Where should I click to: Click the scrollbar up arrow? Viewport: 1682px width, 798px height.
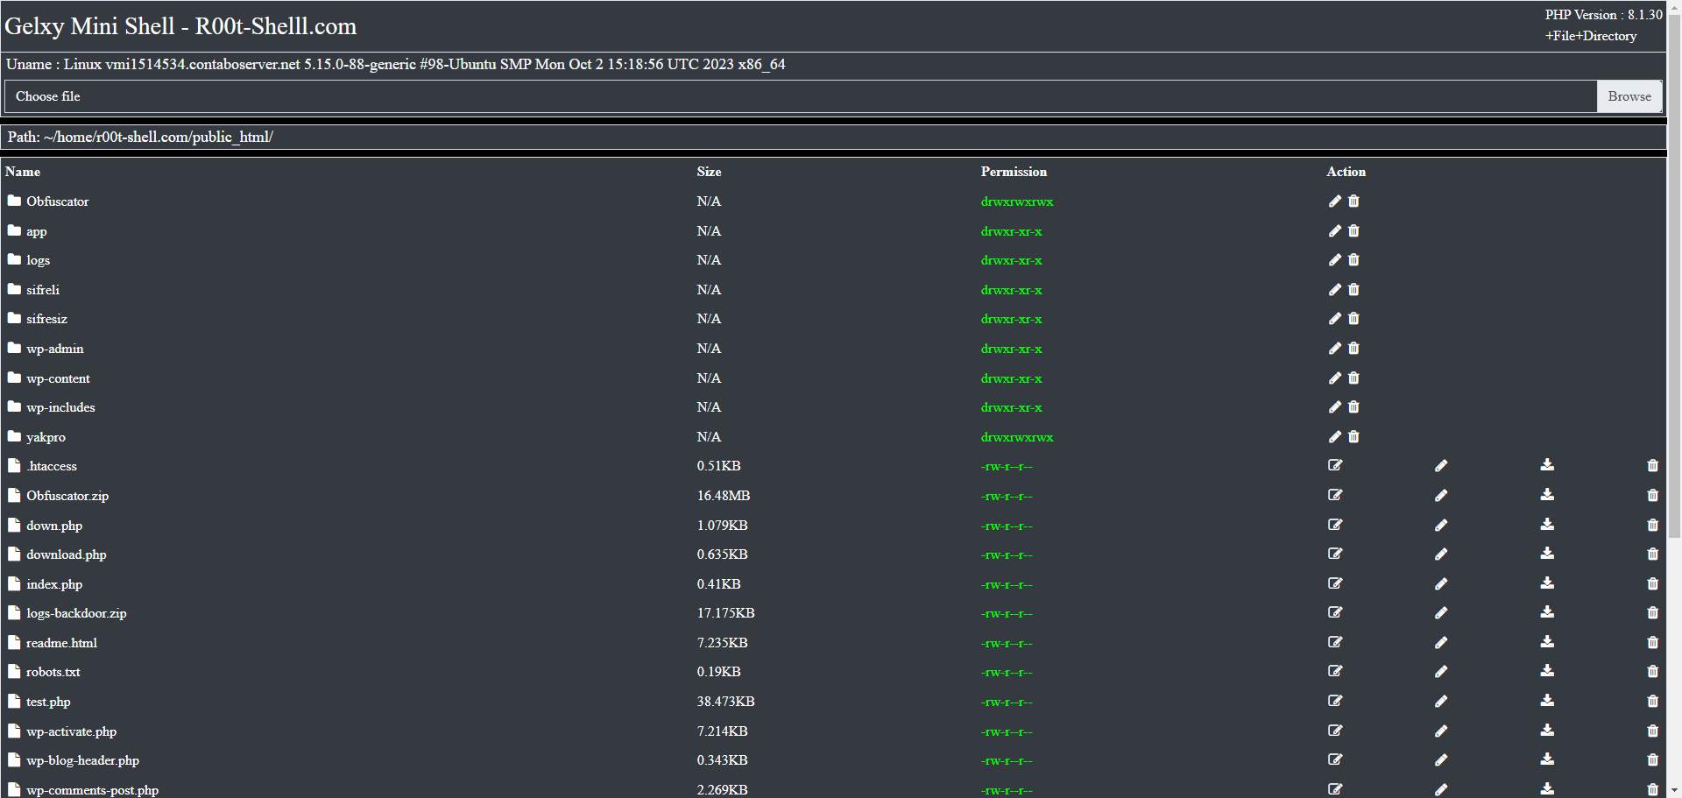point(1674,7)
